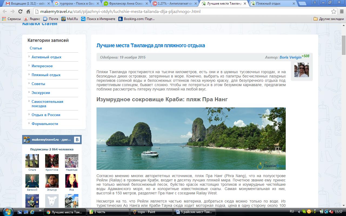Viewport: 346px width, 216px height.
Task: Open author Boris Verigin's profile link
Action: tap(290, 57)
